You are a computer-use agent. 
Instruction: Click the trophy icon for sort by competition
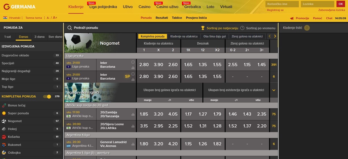coord(203,28)
